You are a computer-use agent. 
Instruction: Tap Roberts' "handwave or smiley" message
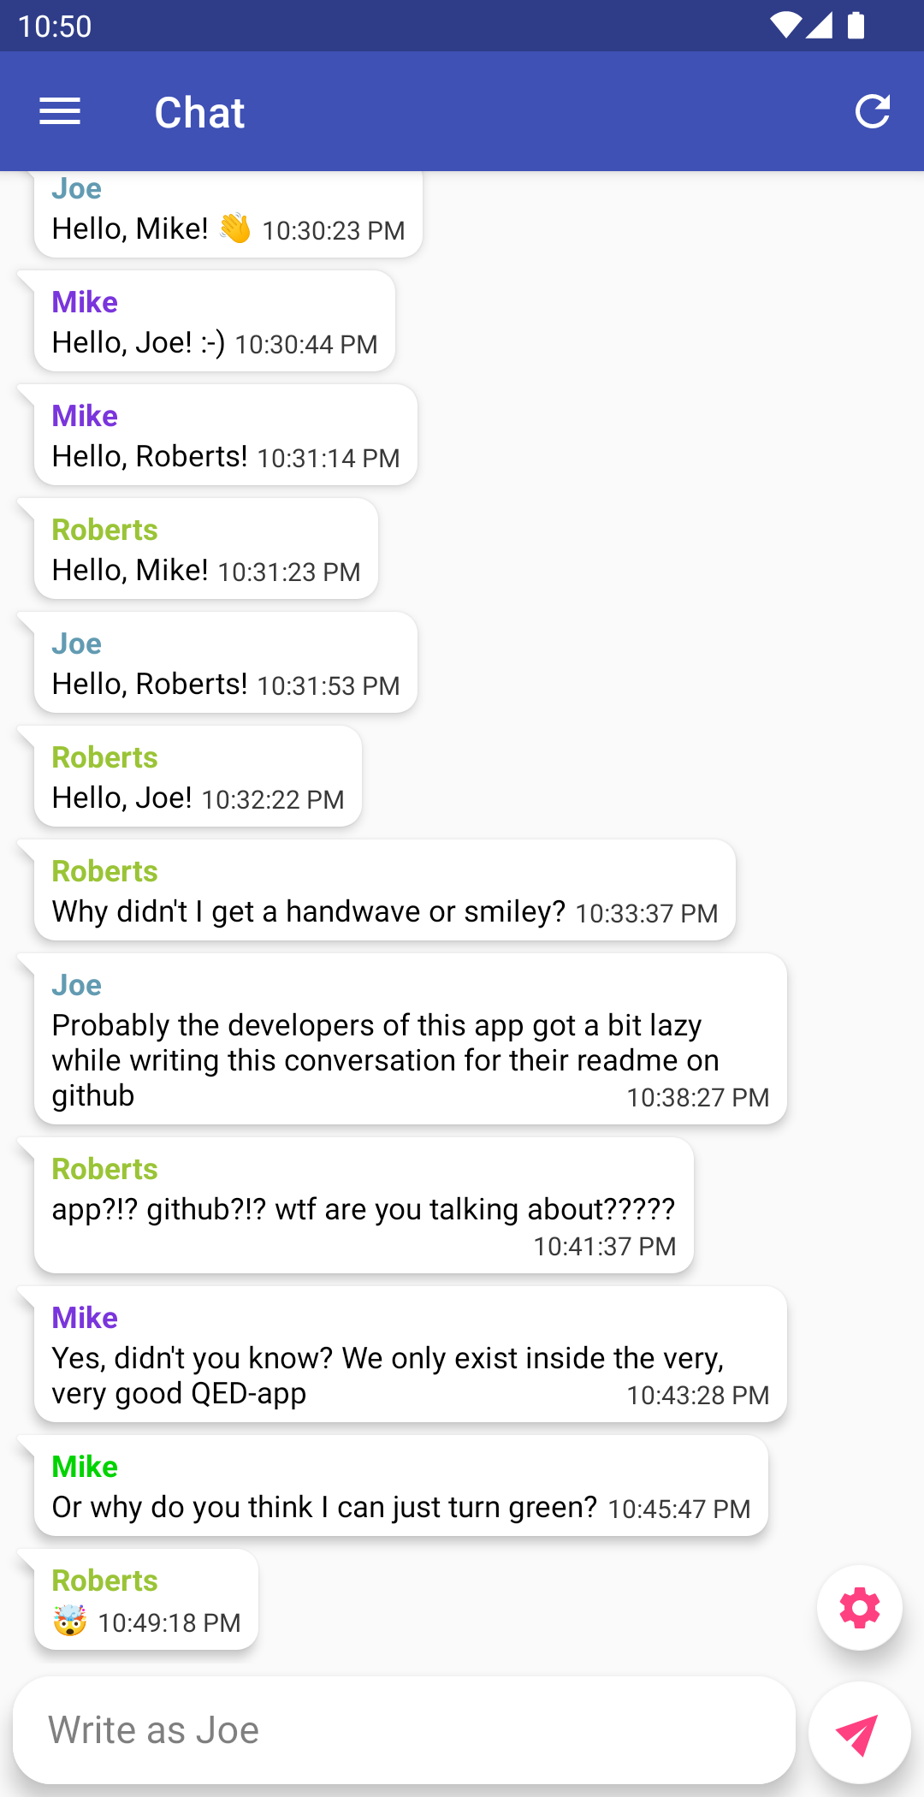point(384,891)
